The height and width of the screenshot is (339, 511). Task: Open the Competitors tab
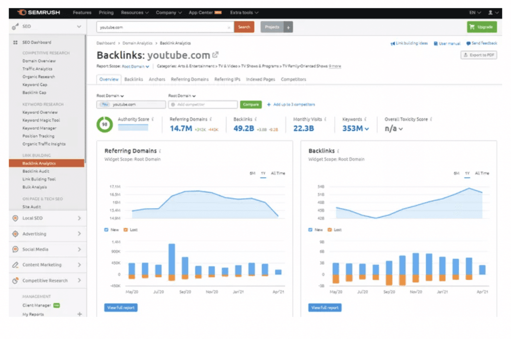pos(293,79)
